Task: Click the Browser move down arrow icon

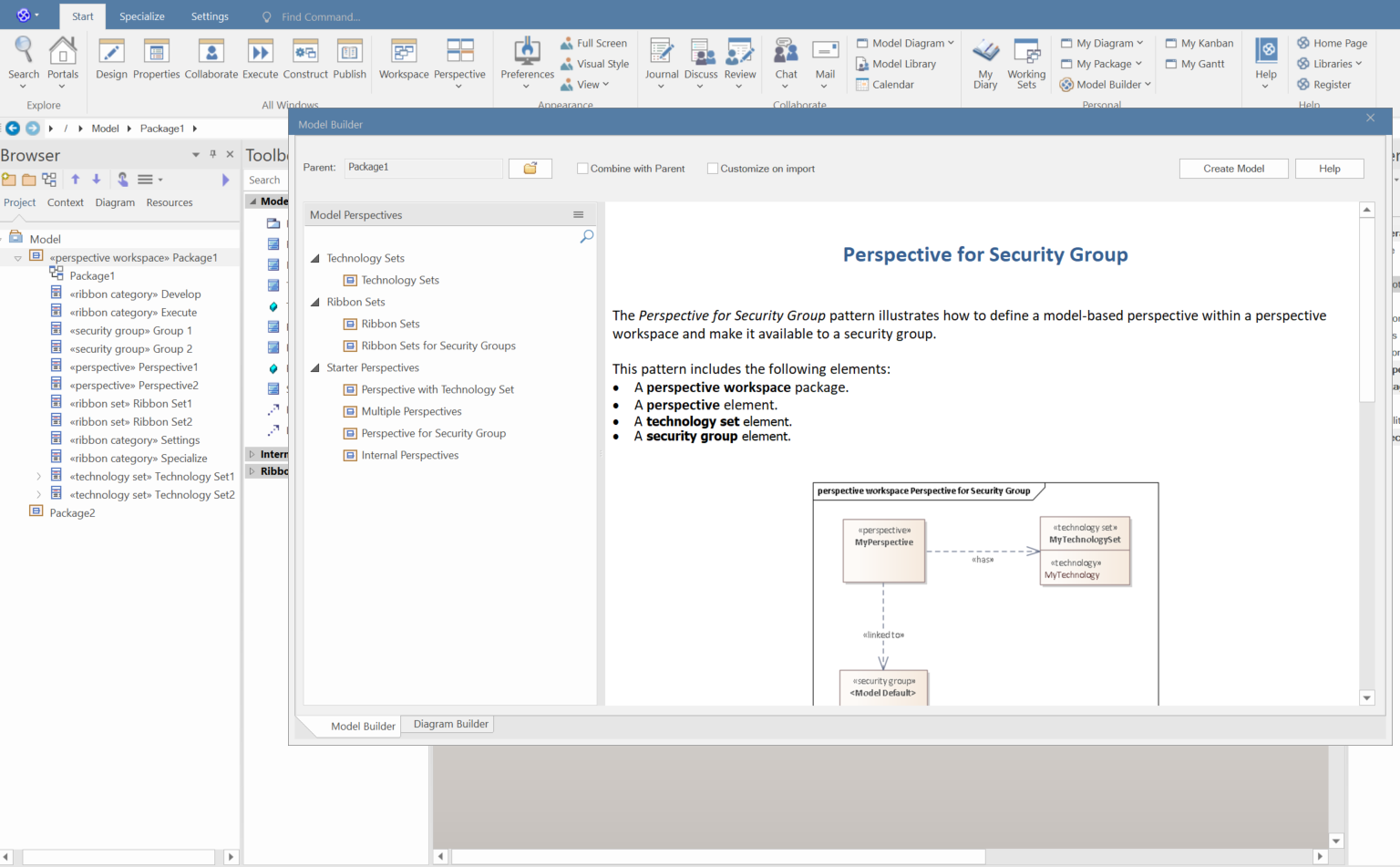Action: coord(97,180)
